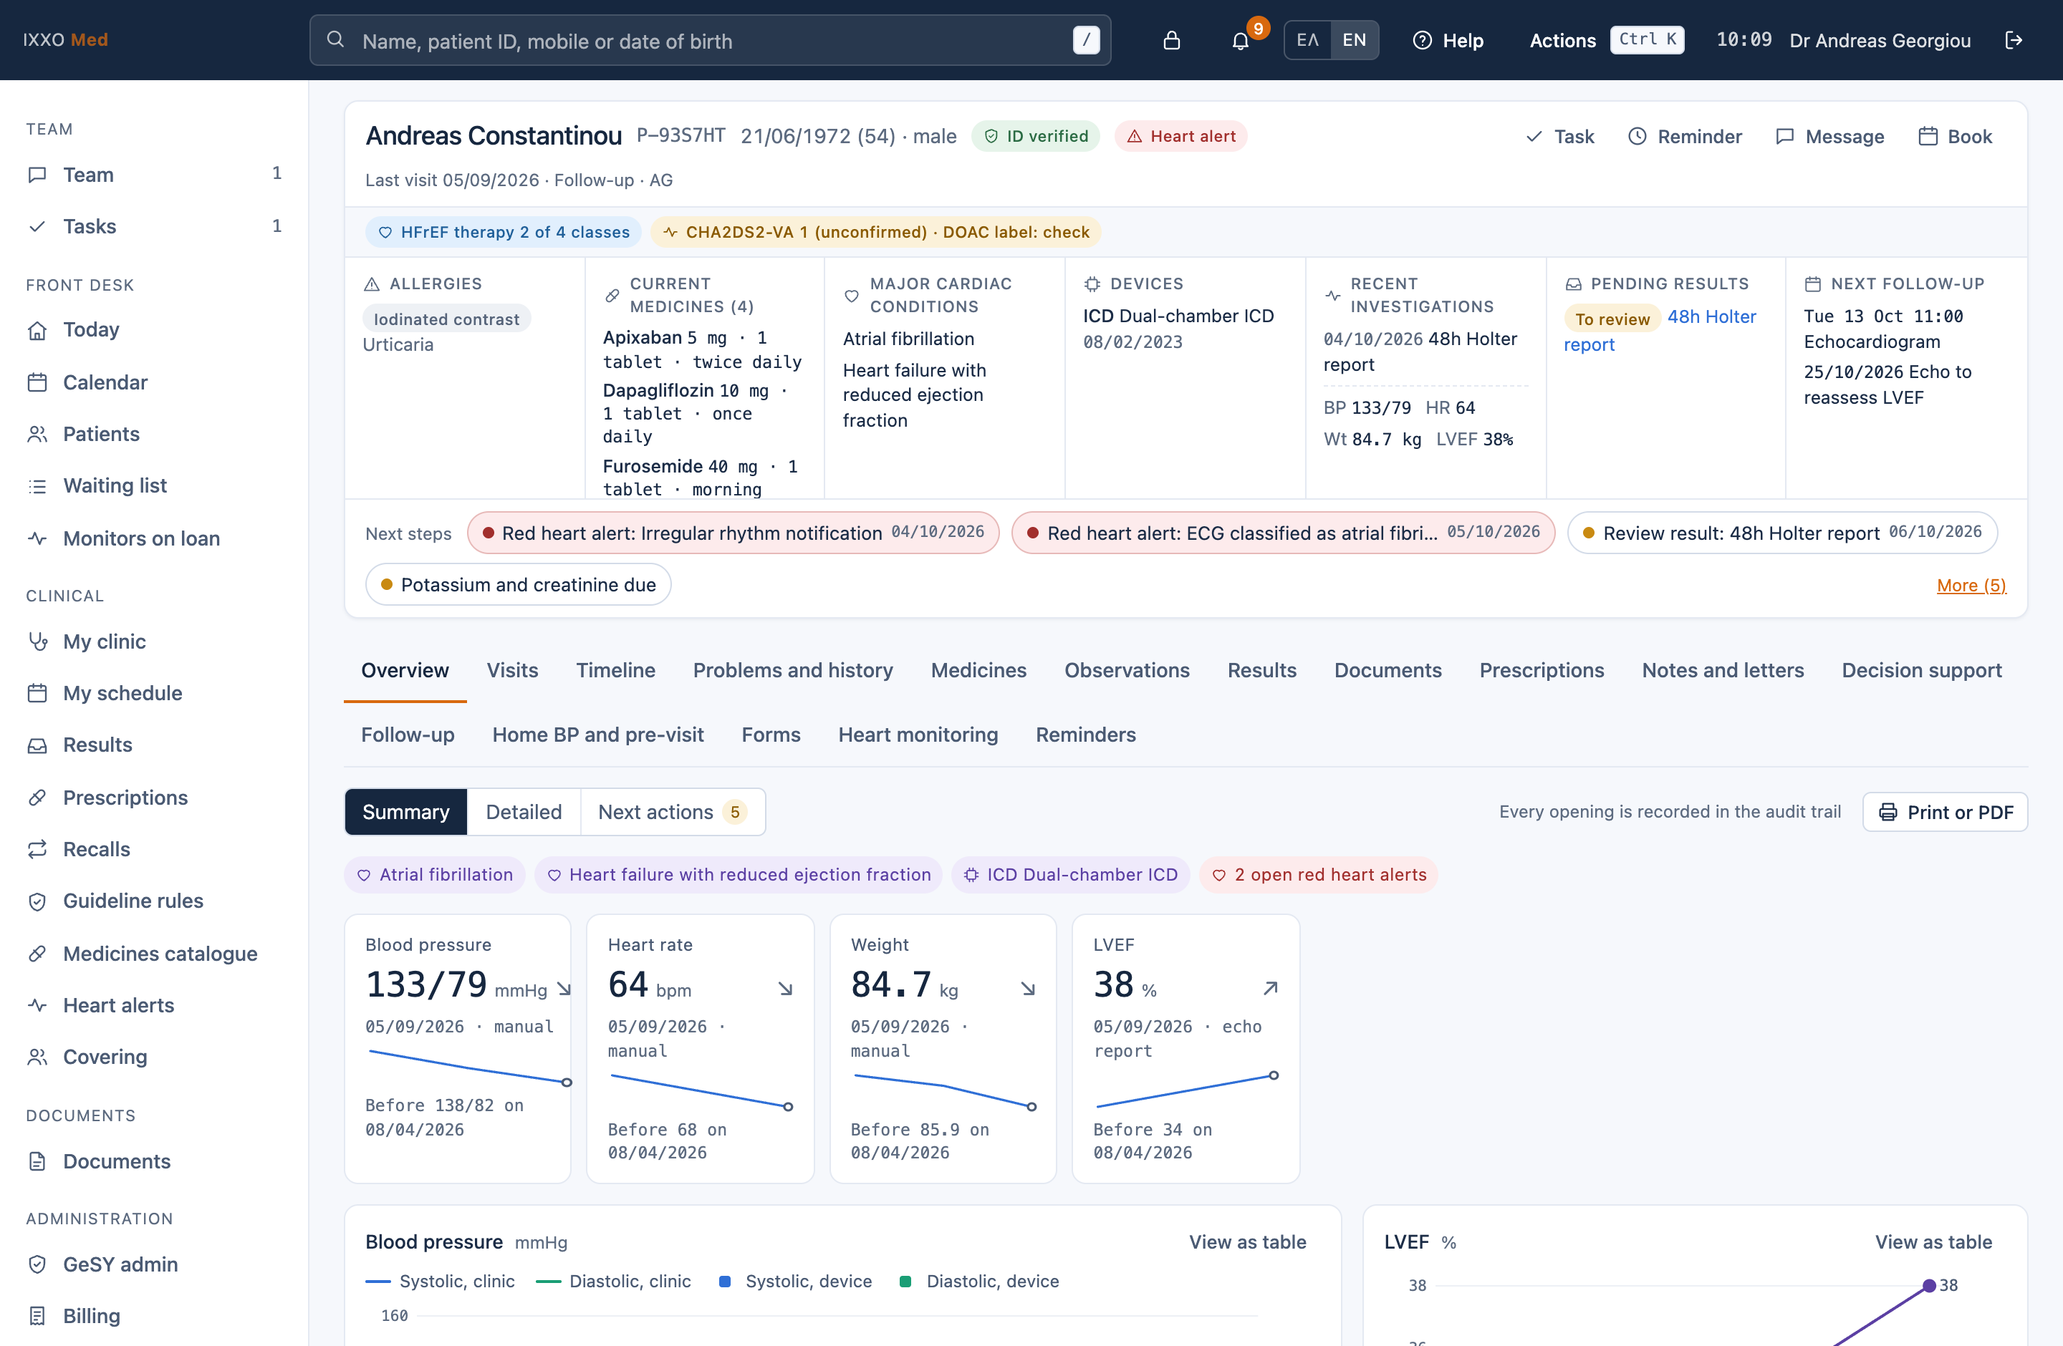Click the Heart alert badge
The height and width of the screenshot is (1346, 2063).
(1180, 136)
